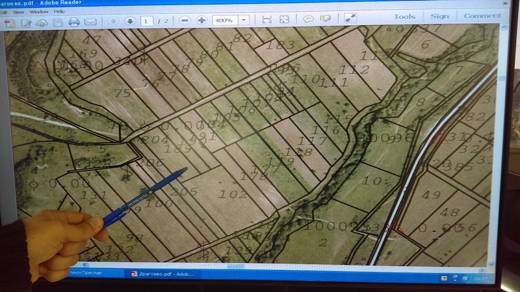This screenshot has width=520, height=292.
Task: Click the horizontal scrollbar left arrow
Action: pos(84,265)
